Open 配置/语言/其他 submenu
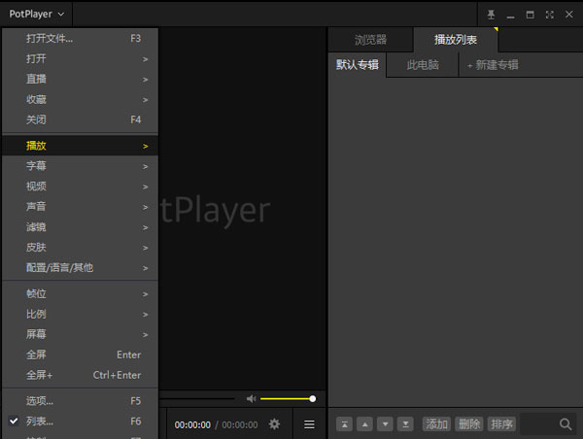Screen dimensions: 583x439 (x=80, y=268)
